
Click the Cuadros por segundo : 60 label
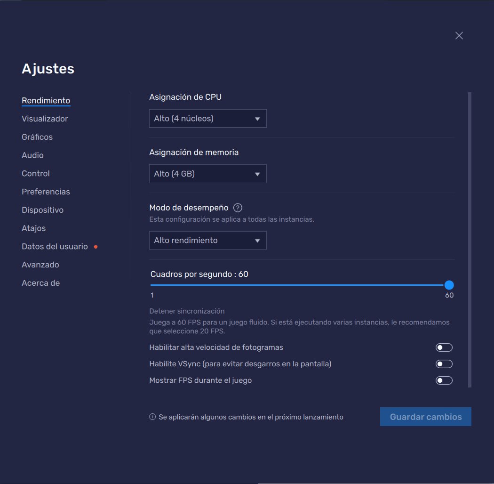[x=199, y=274]
